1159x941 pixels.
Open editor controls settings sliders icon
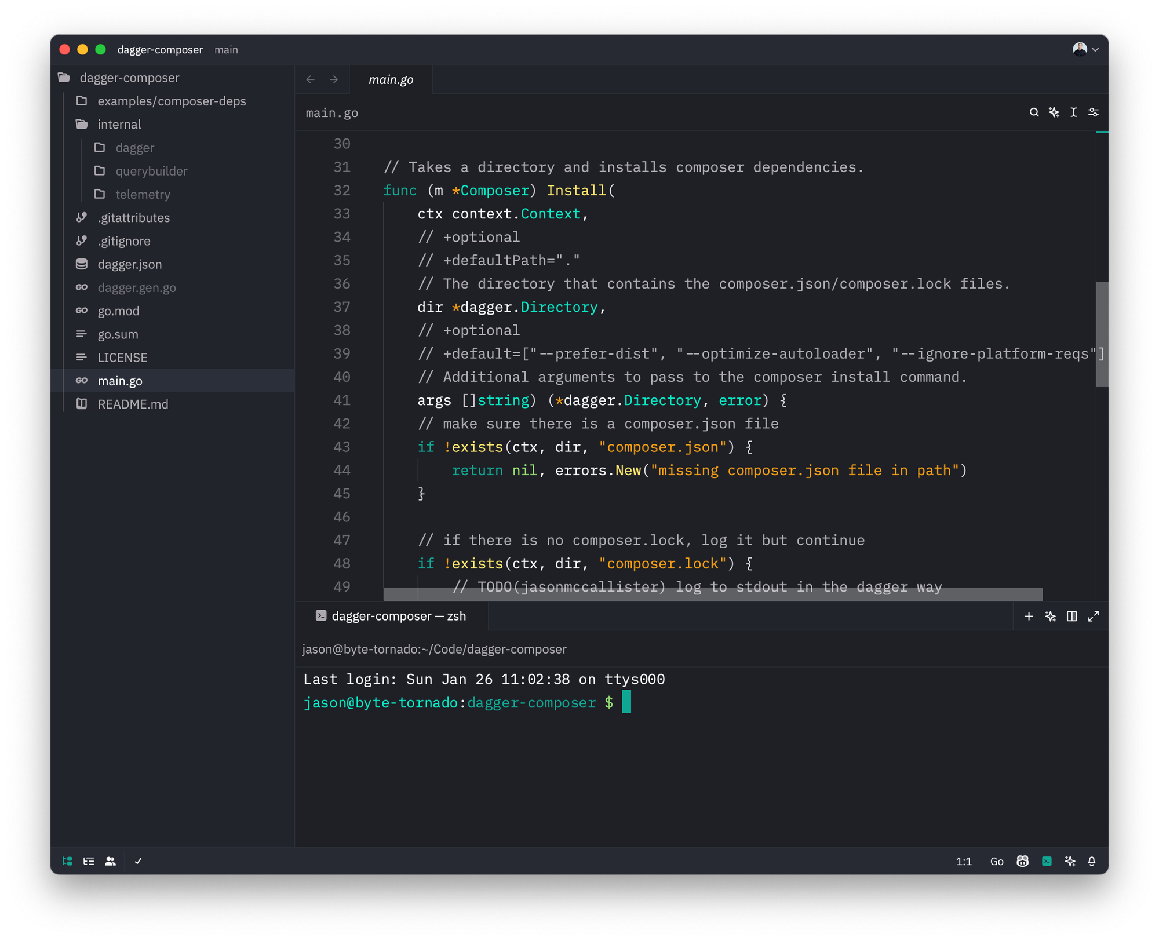[1094, 112]
